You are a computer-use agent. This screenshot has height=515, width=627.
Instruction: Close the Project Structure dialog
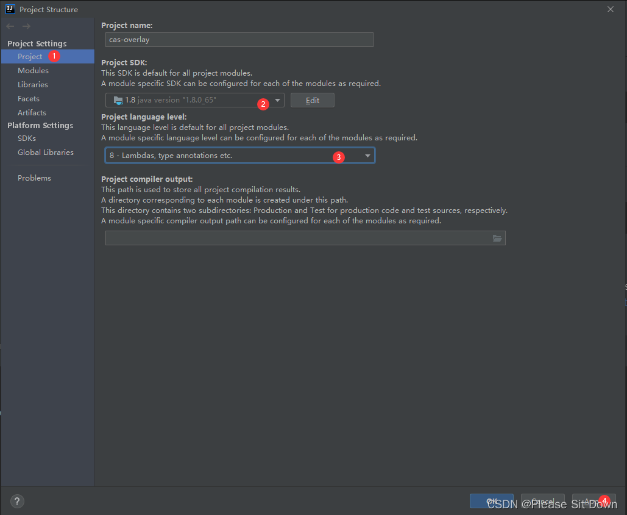(610, 9)
